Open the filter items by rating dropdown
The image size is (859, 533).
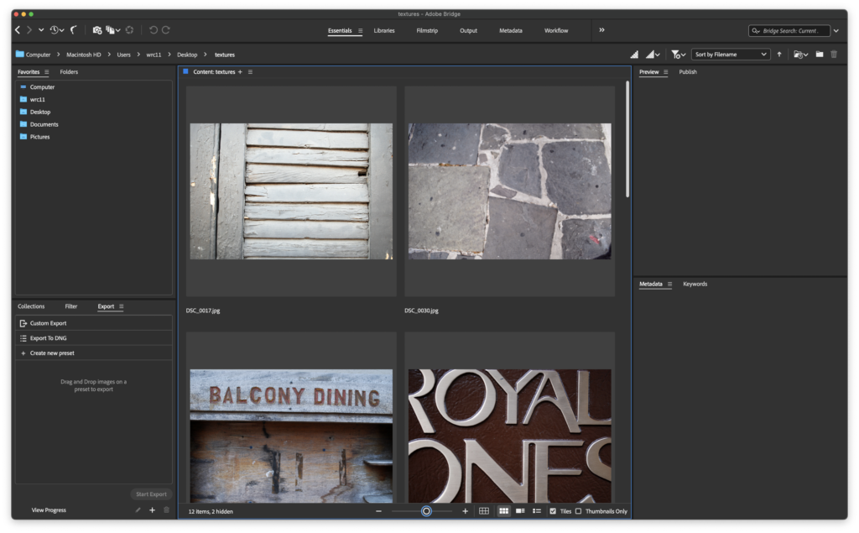tap(678, 55)
